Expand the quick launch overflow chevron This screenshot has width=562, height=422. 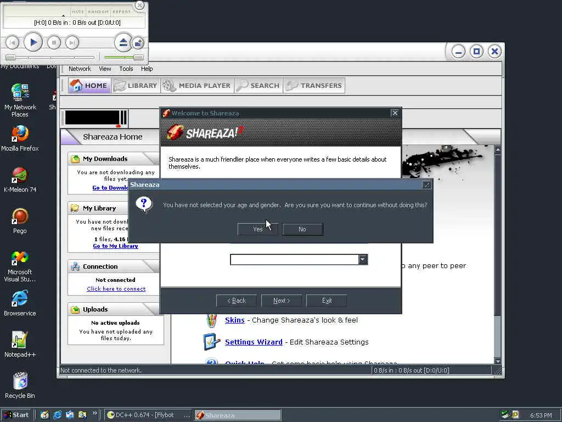(x=94, y=413)
